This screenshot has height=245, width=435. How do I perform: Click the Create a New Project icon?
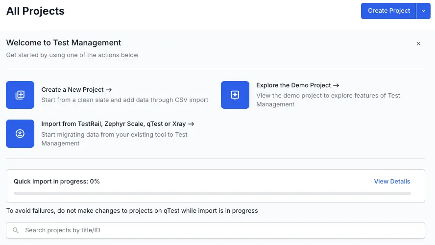(20, 95)
